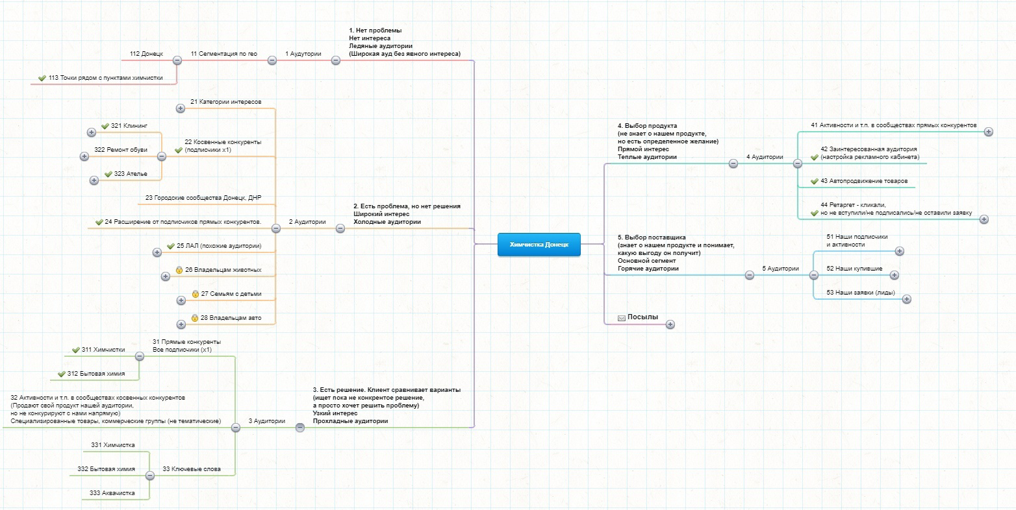The height and width of the screenshot is (510, 1016).
Task: Collapse the 33 Ключевые слова branch
Action: point(150,476)
